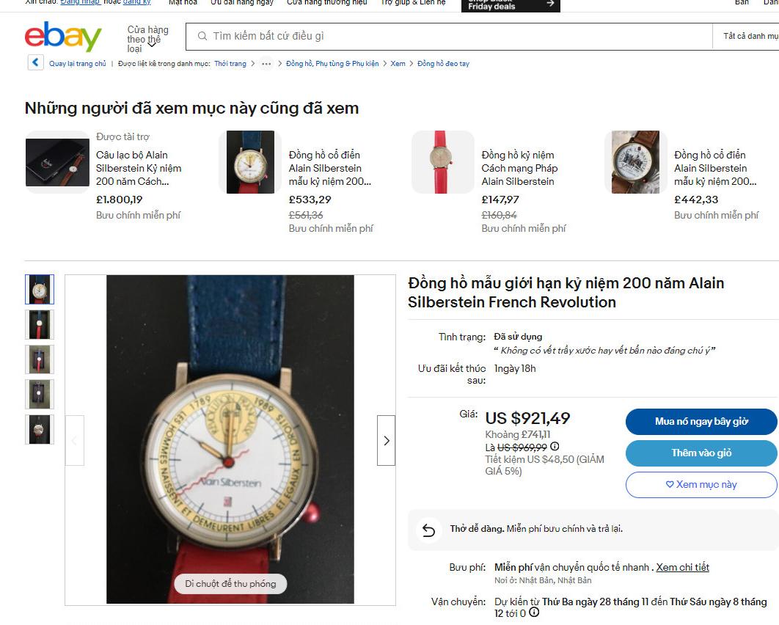Show next watch photo with right arrow
The width and height of the screenshot is (779, 625).
pyautogui.click(x=387, y=440)
